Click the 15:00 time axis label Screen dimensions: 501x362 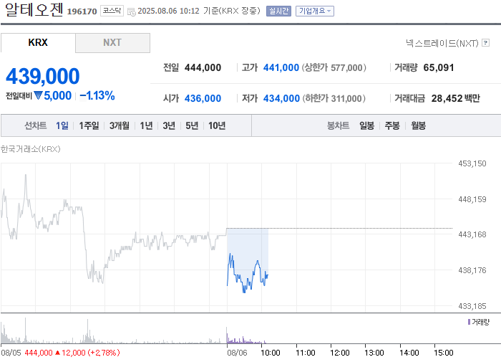444,353
